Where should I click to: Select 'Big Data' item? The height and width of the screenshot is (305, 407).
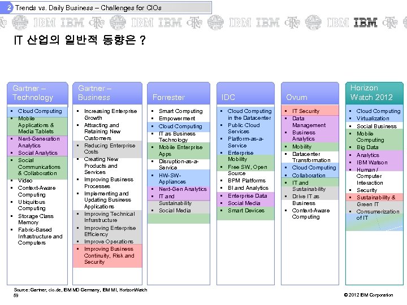[x=367, y=147]
